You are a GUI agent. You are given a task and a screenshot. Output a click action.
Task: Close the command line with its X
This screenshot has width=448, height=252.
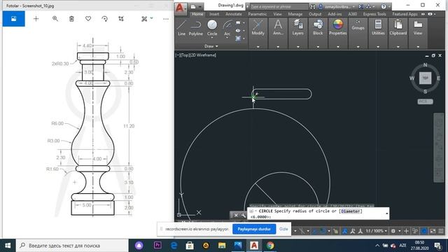pyautogui.click(x=236, y=215)
